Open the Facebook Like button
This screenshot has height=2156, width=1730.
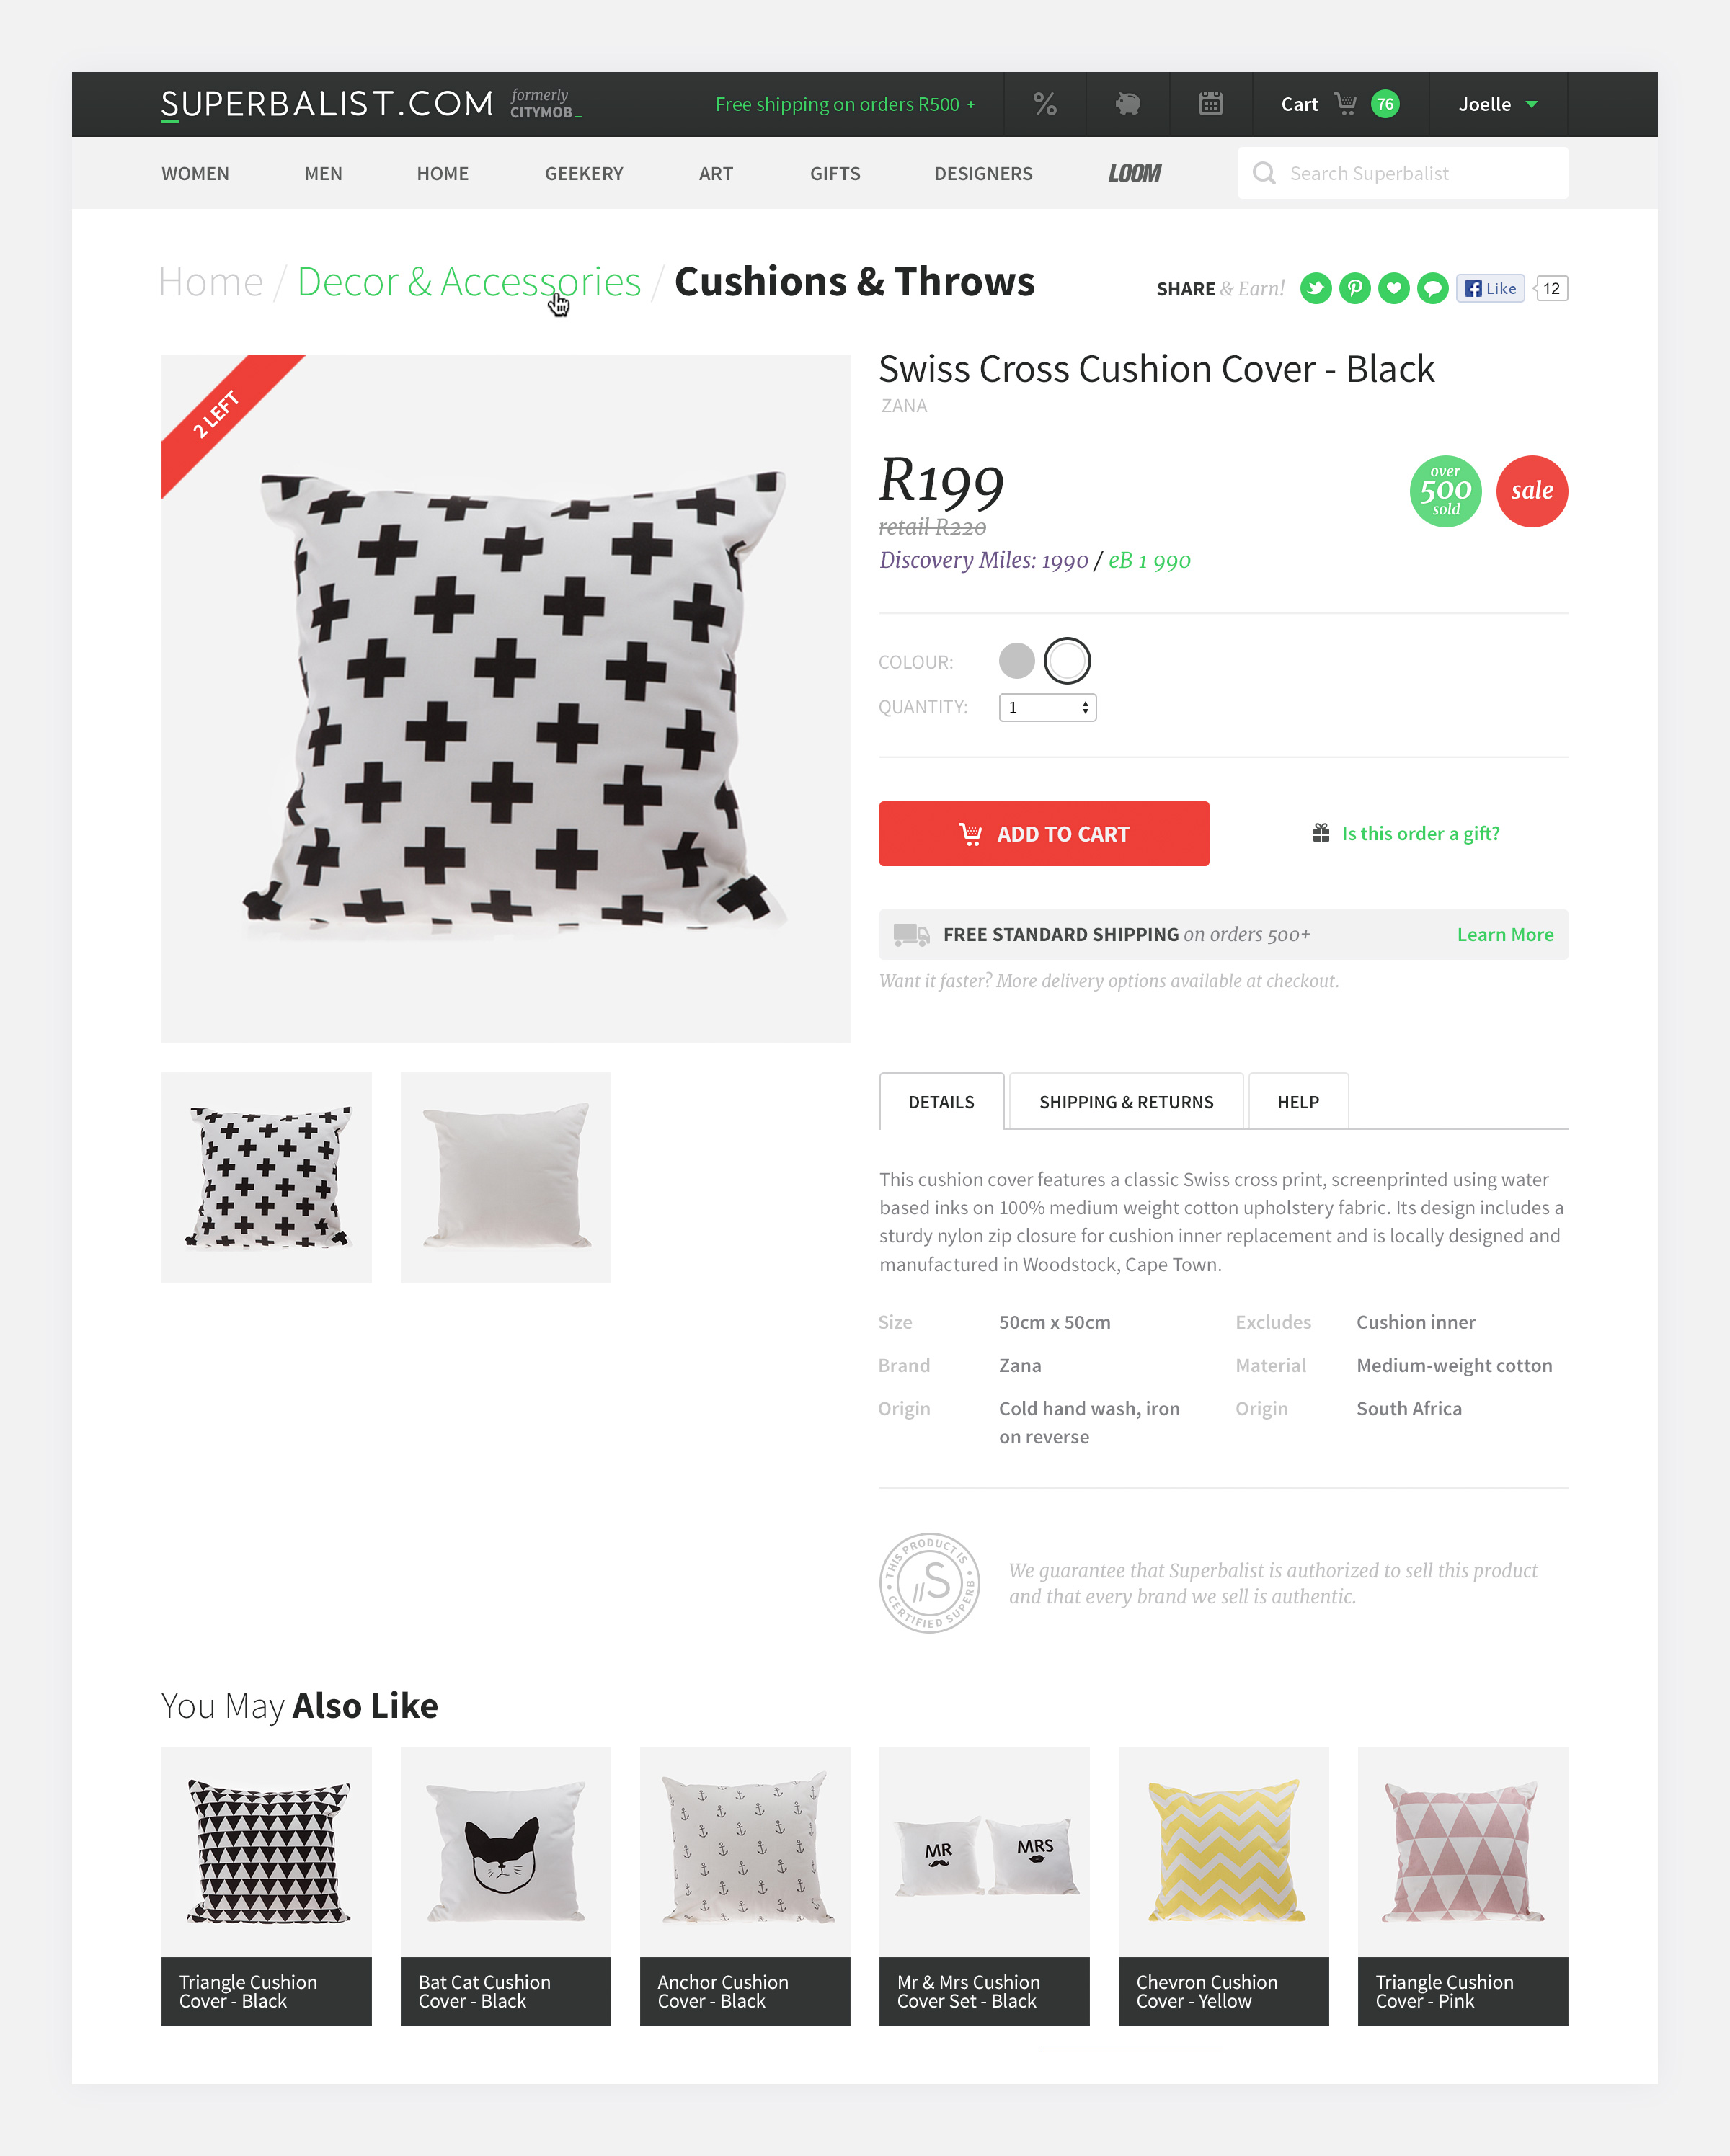[x=1490, y=289]
